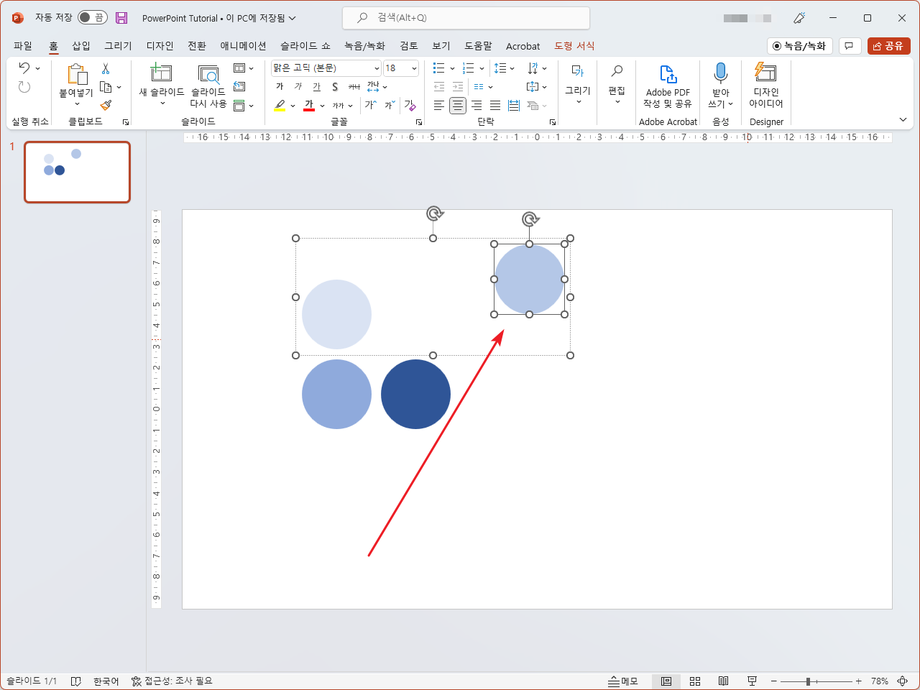This screenshot has width=920, height=690.
Task: Click the red font color swatch
Action: coord(309,106)
